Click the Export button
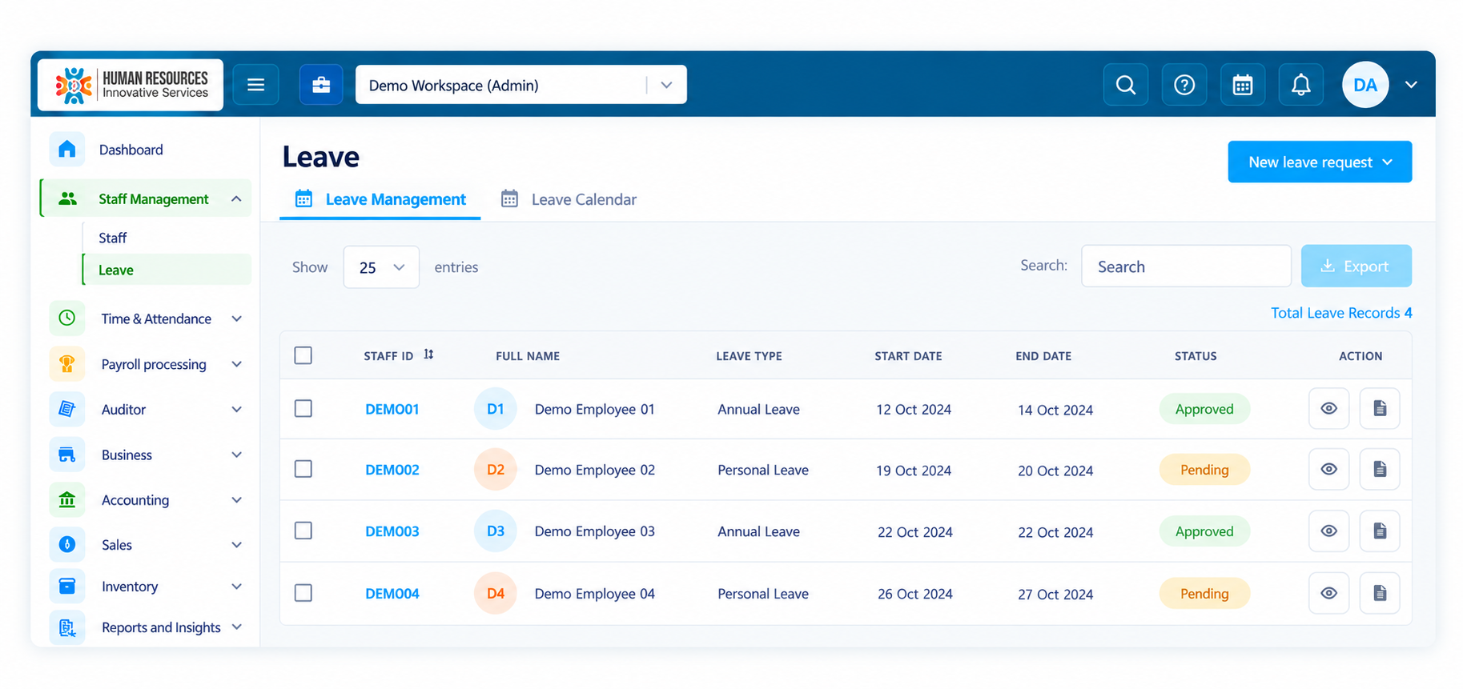Screen dimensions: 1463x689 (1356, 266)
